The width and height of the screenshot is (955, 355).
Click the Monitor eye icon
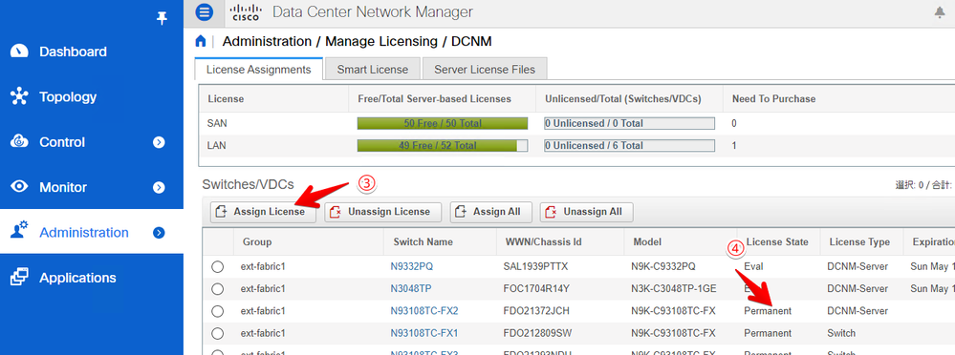point(19,187)
